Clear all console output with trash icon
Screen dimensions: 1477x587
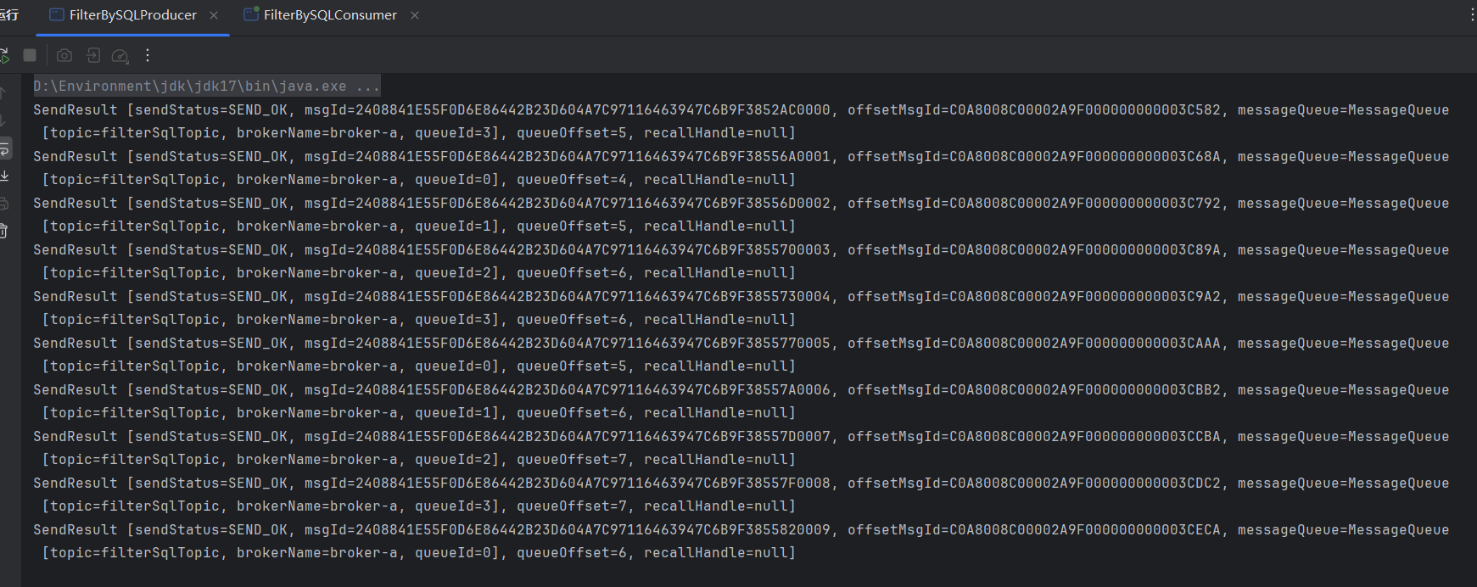click(4, 231)
